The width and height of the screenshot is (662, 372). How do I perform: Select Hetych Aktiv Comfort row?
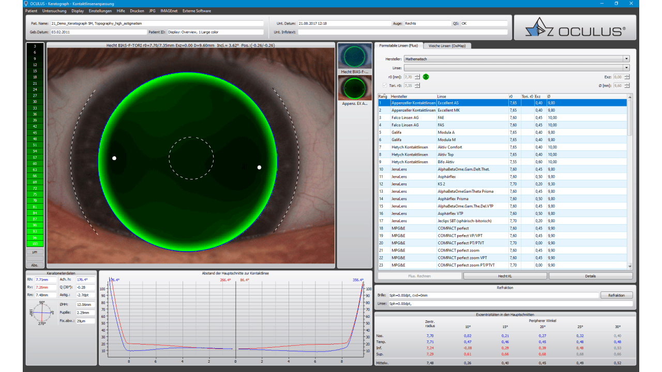point(502,147)
